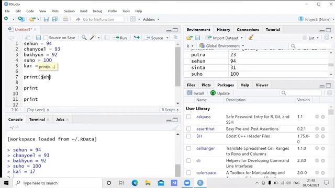This screenshot has height=188, width=335.
Task: Click the show document outline icon
Action: [x=175, y=38]
